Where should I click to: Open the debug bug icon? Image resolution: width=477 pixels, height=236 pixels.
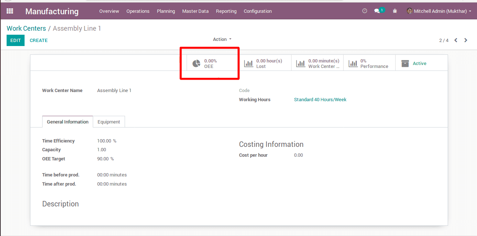(395, 11)
